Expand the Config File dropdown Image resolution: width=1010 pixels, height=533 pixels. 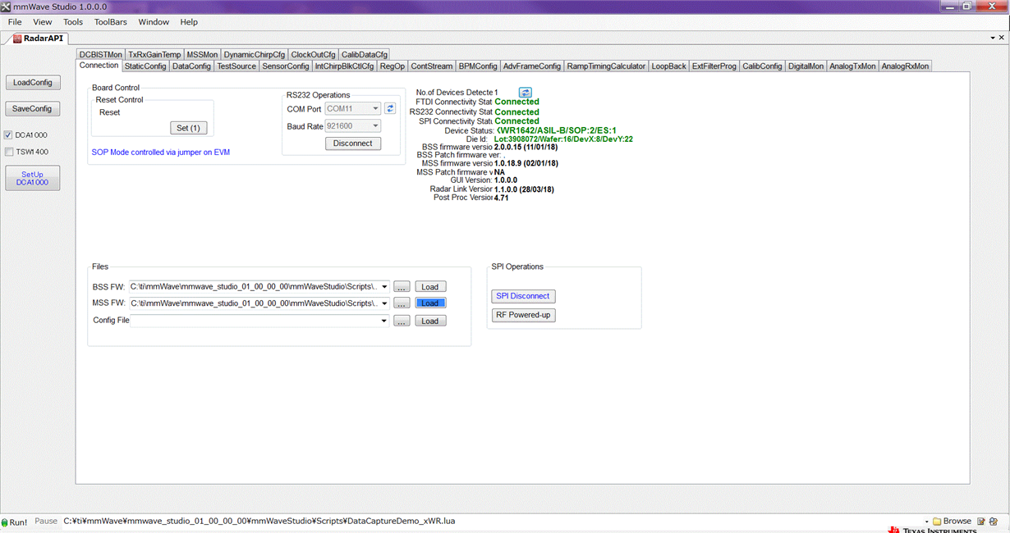click(384, 321)
